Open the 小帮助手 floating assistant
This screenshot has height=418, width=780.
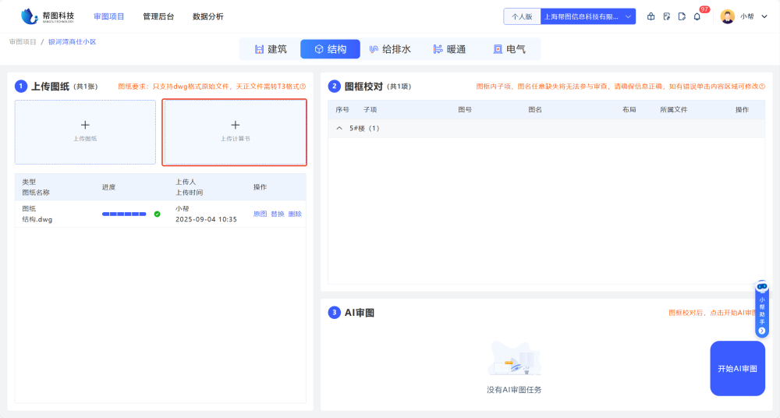tap(762, 310)
